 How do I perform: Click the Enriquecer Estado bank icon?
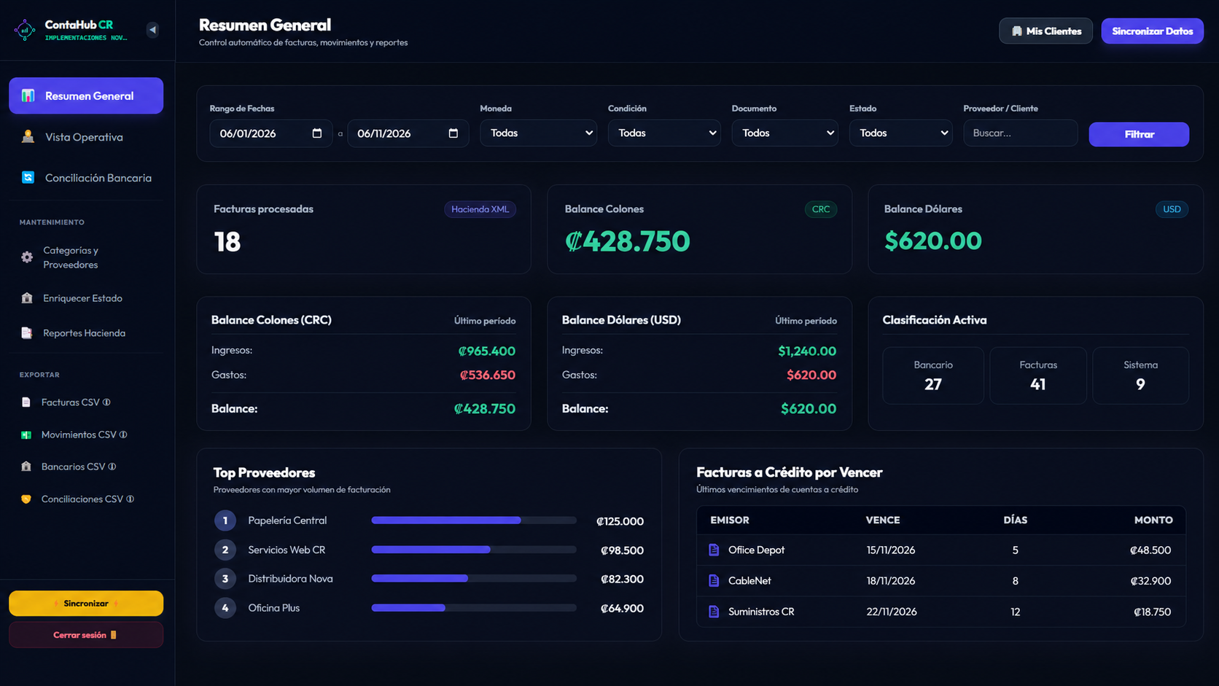tap(27, 297)
